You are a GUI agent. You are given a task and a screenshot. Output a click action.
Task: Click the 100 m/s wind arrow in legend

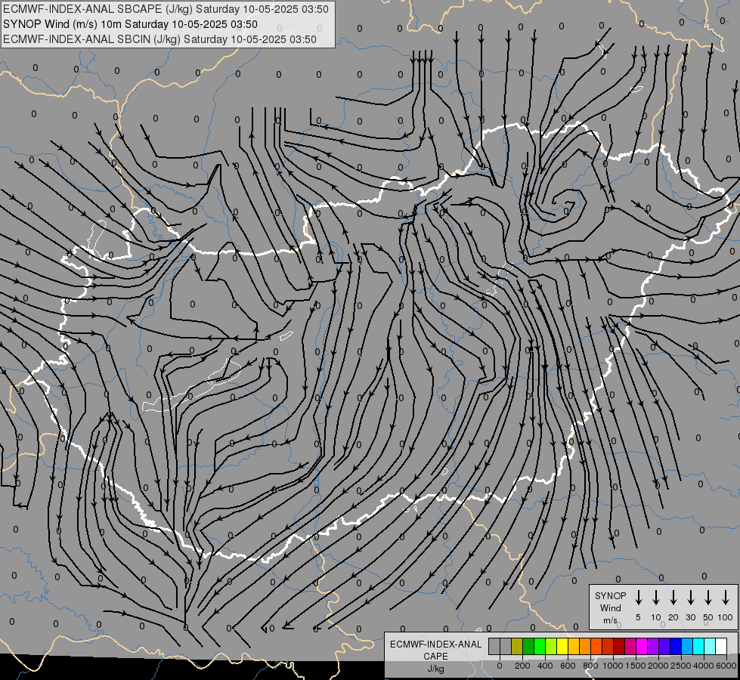[x=726, y=598]
